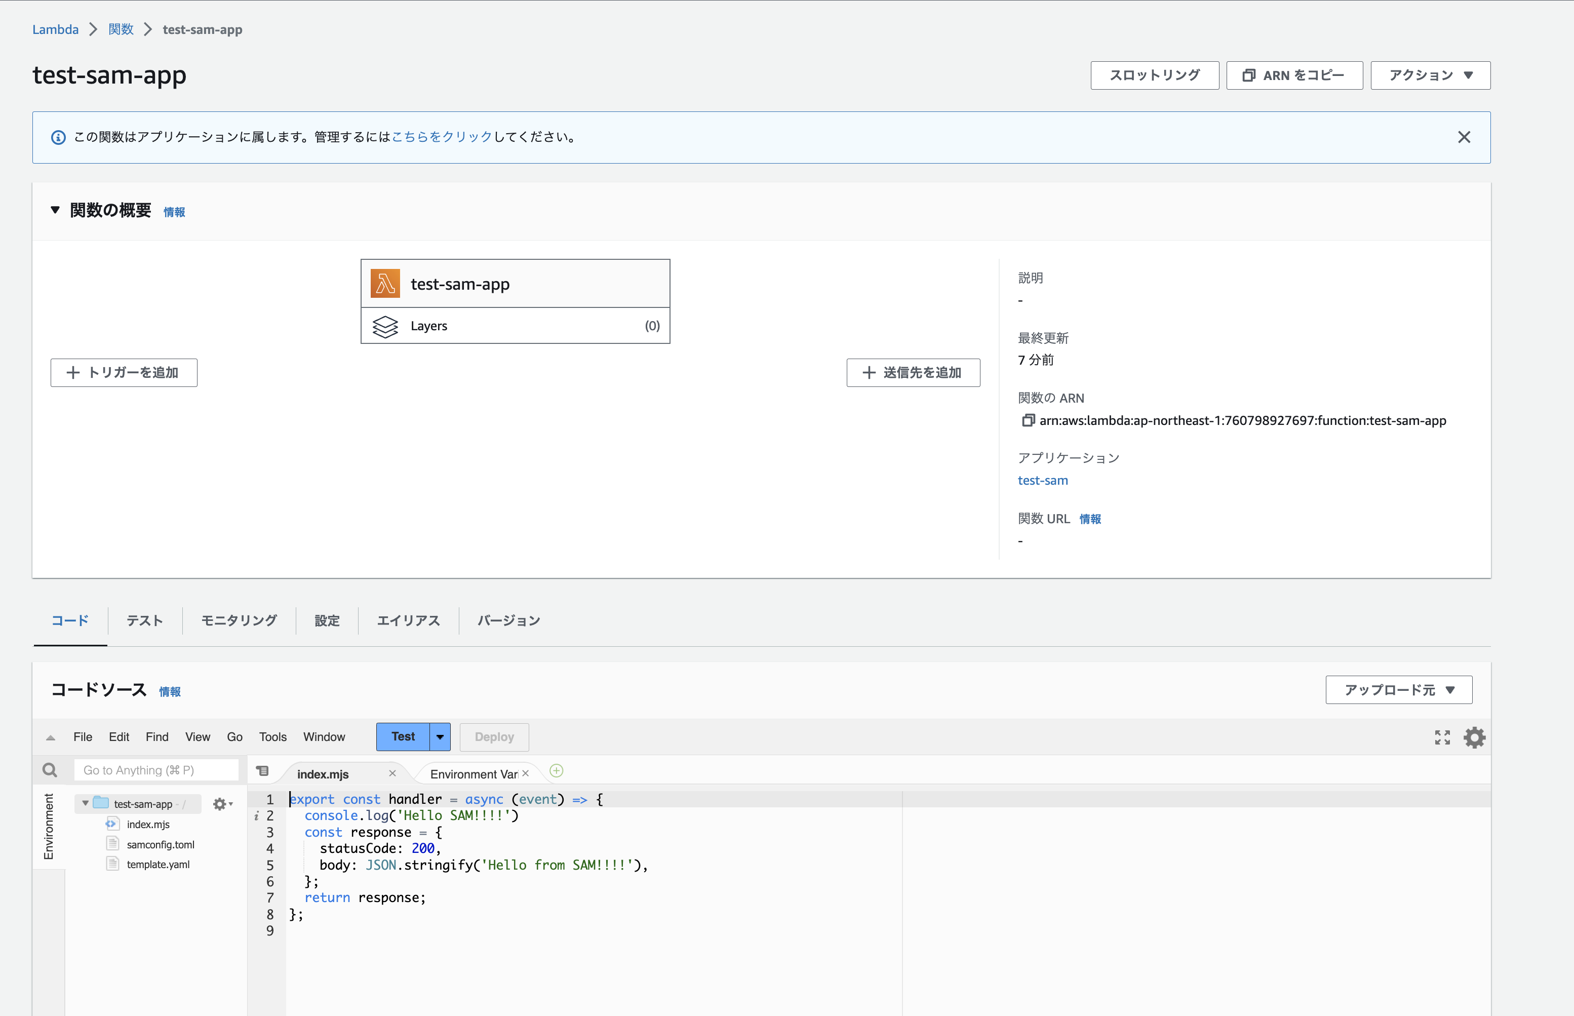This screenshot has height=1016, width=1574.
Task: Click the ARN をコピー button
Action: click(1294, 75)
